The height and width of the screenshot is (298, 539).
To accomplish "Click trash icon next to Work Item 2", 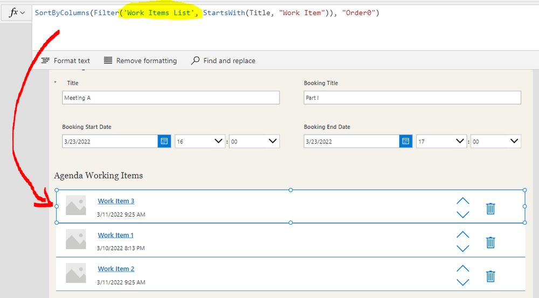I will [490, 276].
